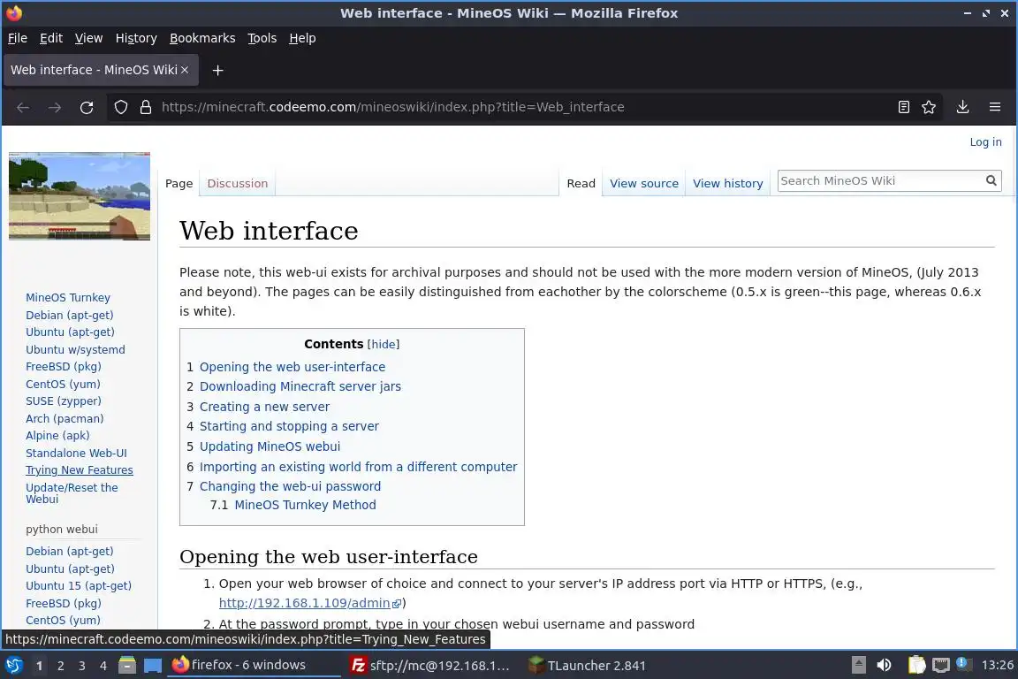Screen dimensions: 1018x679
Task: Open the File menu
Action: (18, 38)
